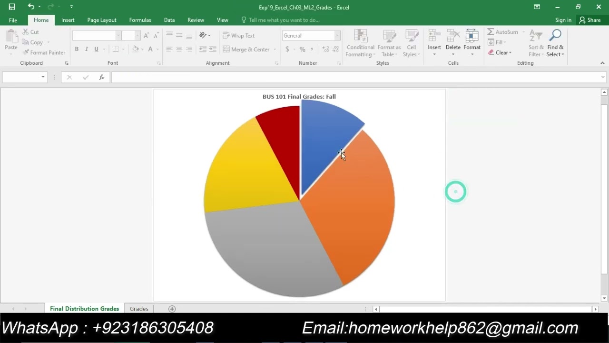Switch to the Insert tab
Image resolution: width=609 pixels, height=343 pixels.
(68, 20)
